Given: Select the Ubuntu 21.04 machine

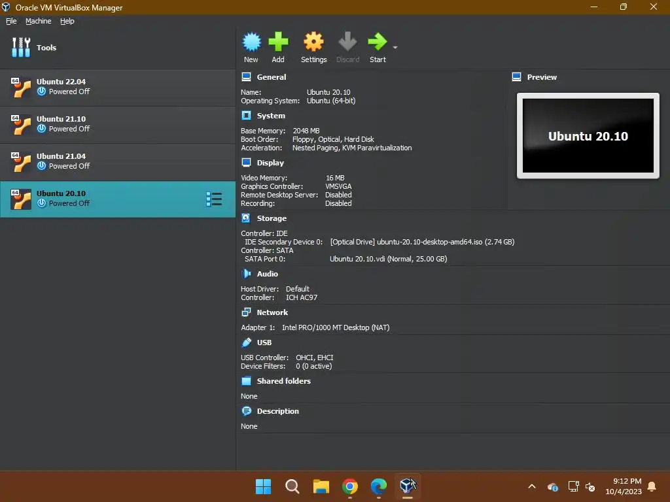Looking at the screenshot, I should (118, 161).
